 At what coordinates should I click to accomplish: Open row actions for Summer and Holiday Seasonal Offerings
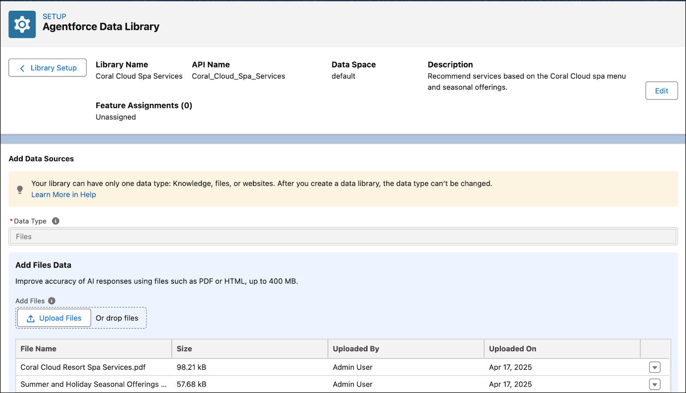[x=655, y=384]
